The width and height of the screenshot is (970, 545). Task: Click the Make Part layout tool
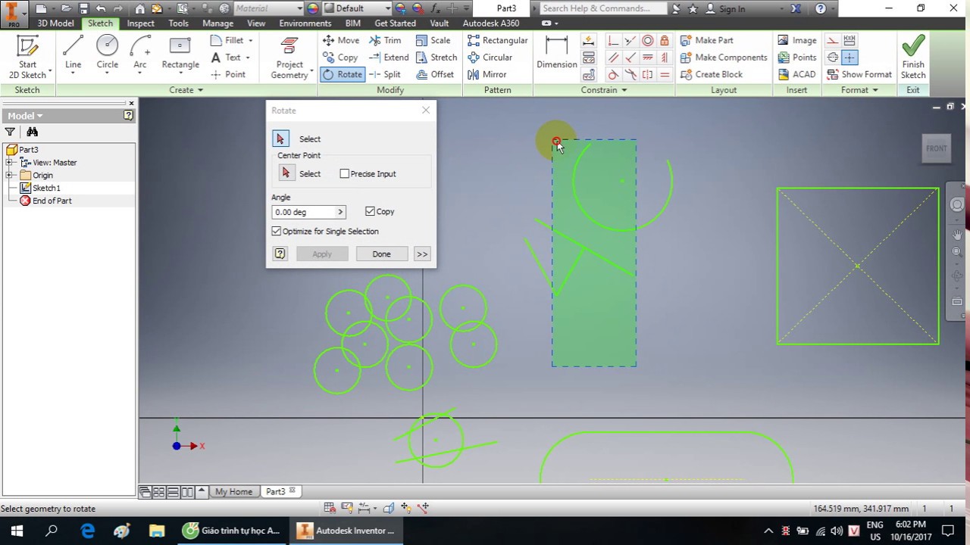pos(707,40)
